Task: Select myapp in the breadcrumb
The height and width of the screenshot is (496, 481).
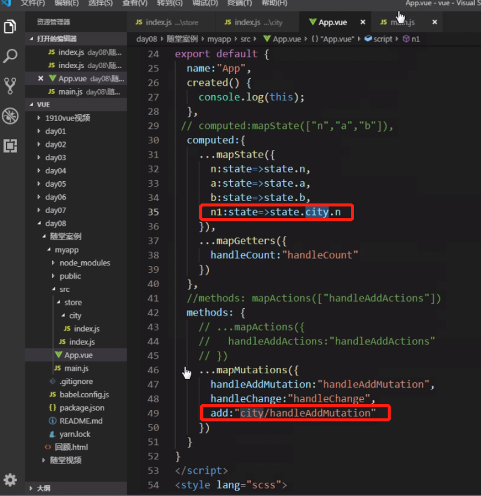Action: pos(219,39)
